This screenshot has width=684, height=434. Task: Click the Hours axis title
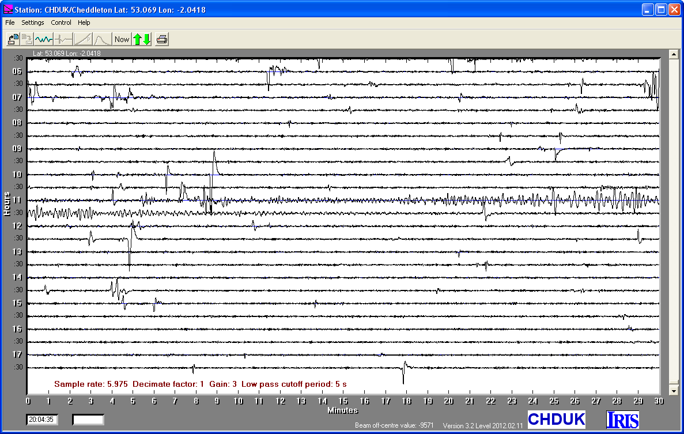[6, 203]
